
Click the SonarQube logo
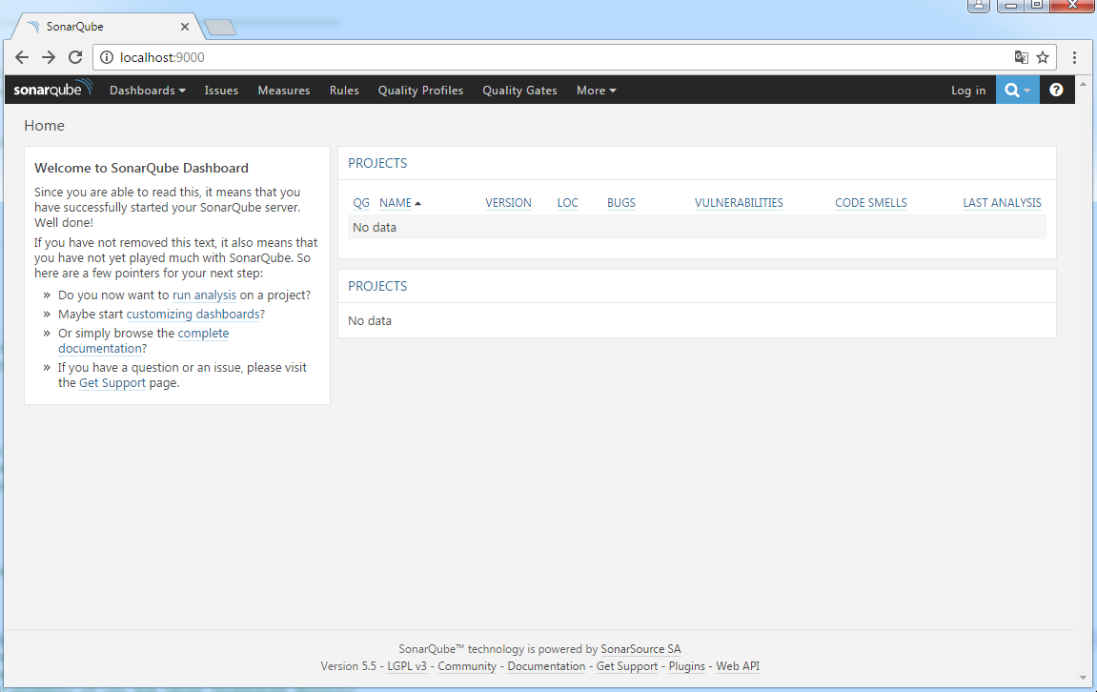pos(52,89)
